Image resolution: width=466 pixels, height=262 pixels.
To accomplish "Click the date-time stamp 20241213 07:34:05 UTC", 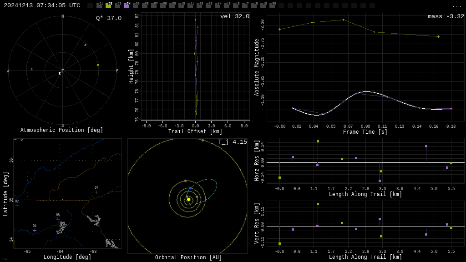I will [42, 5].
